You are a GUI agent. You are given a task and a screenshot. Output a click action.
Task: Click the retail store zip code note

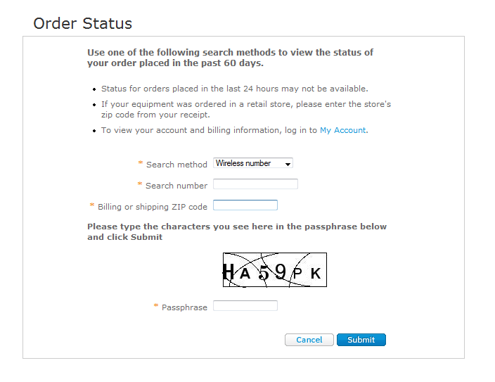pyautogui.click(x=245, y=109)
